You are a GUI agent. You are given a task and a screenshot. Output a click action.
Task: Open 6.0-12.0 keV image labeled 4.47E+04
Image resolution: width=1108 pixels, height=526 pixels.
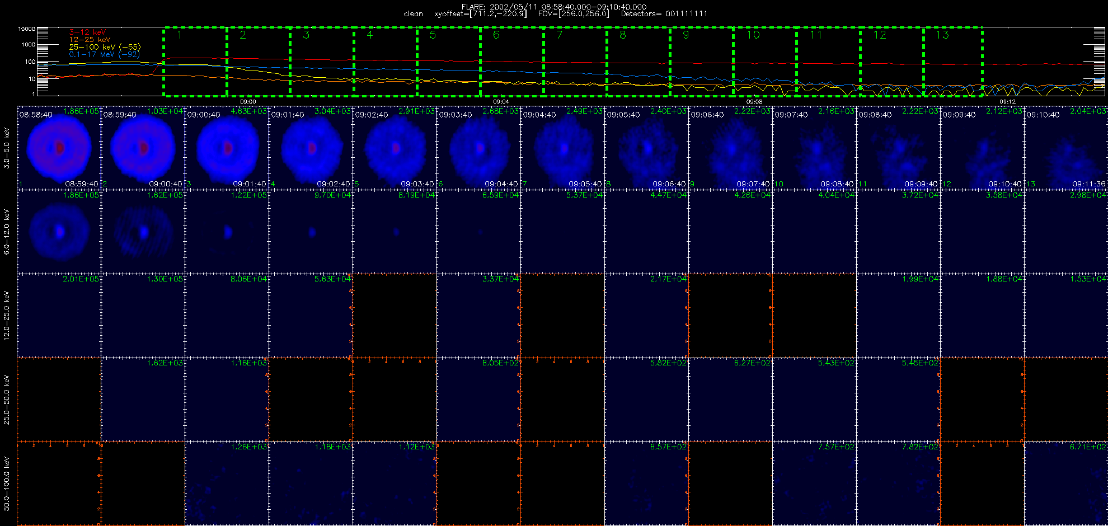(647, 232)
